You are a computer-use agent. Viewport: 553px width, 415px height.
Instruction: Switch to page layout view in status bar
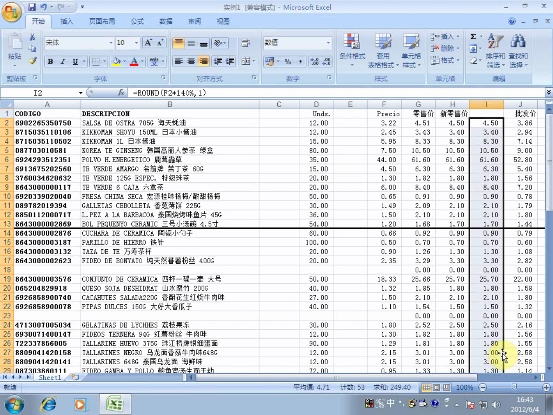pos(436,387)
